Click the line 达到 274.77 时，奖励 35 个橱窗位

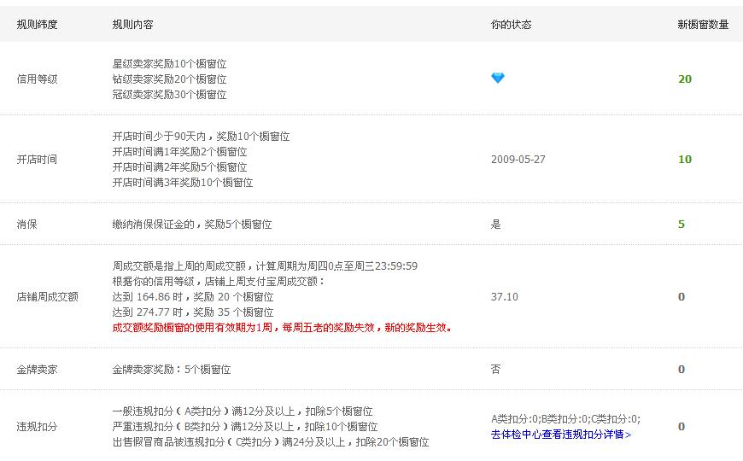tap(193, 312)
